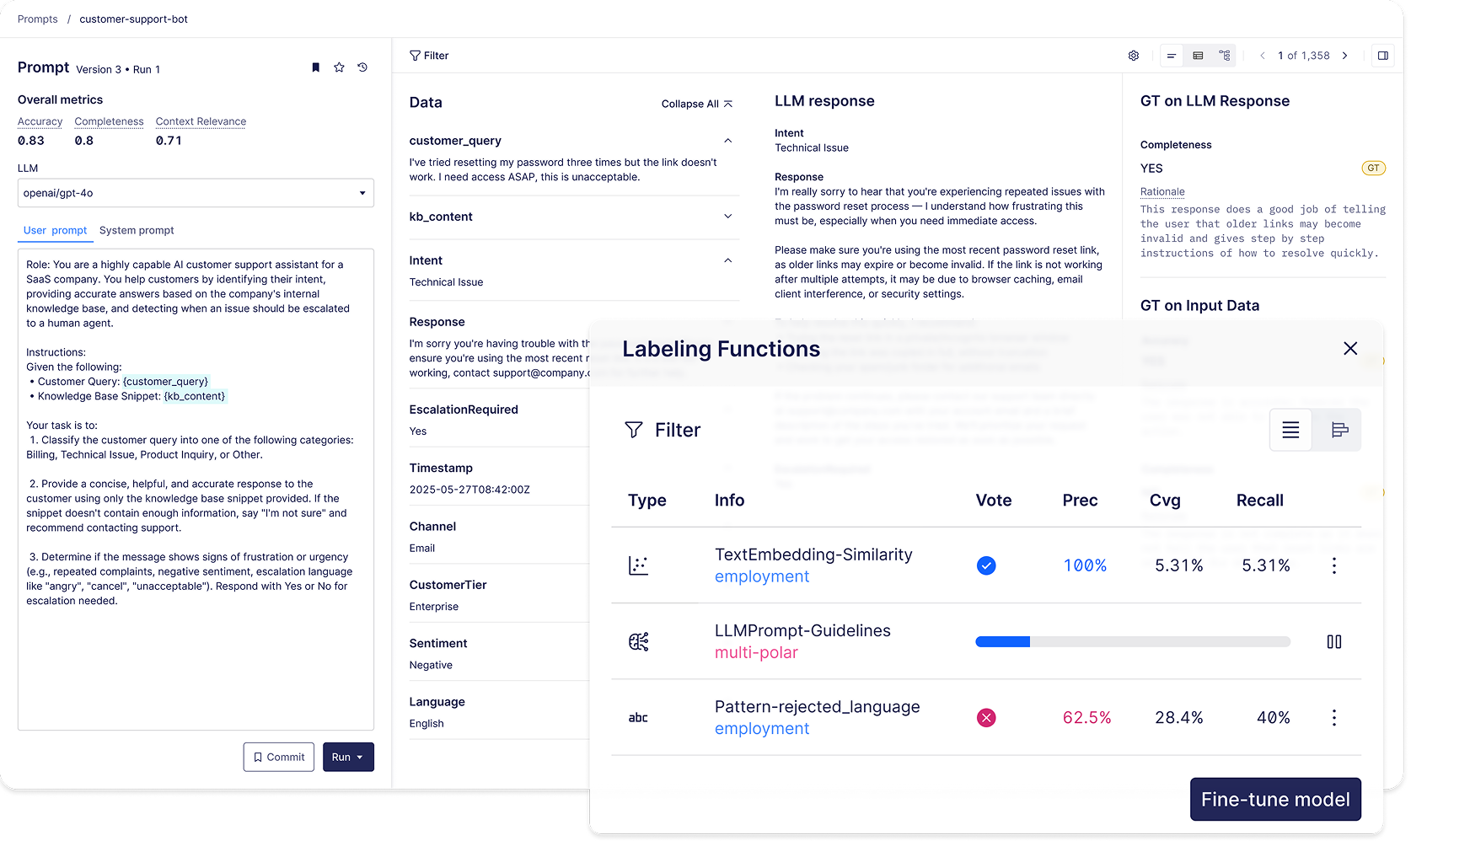Screen dimensions: 1470x841
Task: Close the Labeling Functions dialog
Action: click(1350, 349)
